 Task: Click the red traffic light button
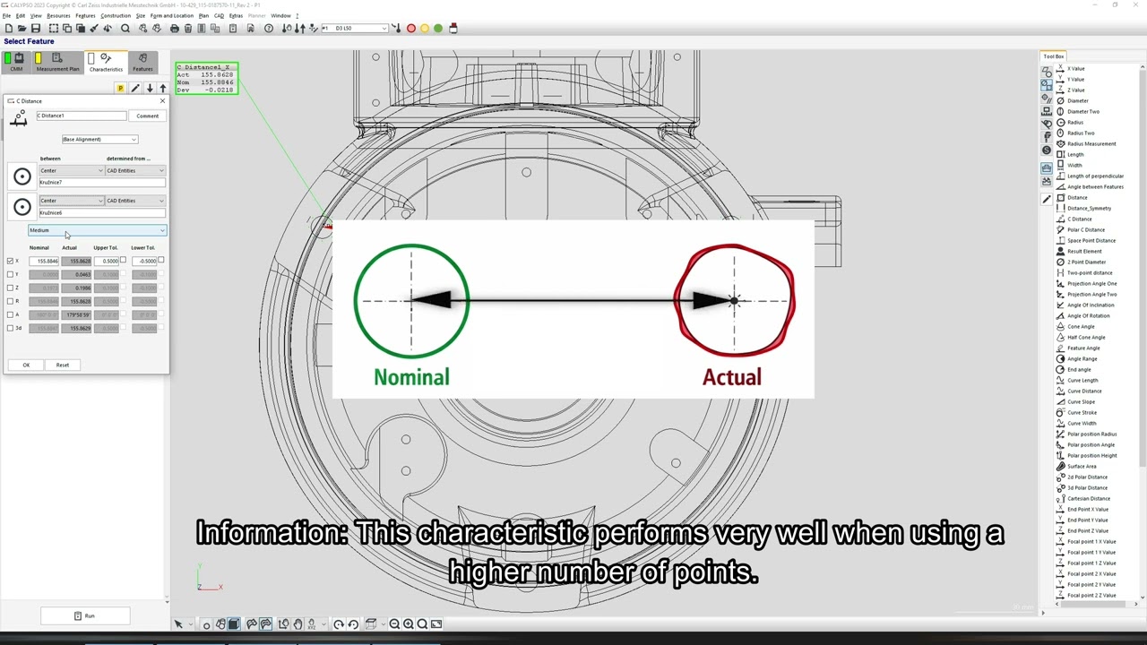(410, 29)
